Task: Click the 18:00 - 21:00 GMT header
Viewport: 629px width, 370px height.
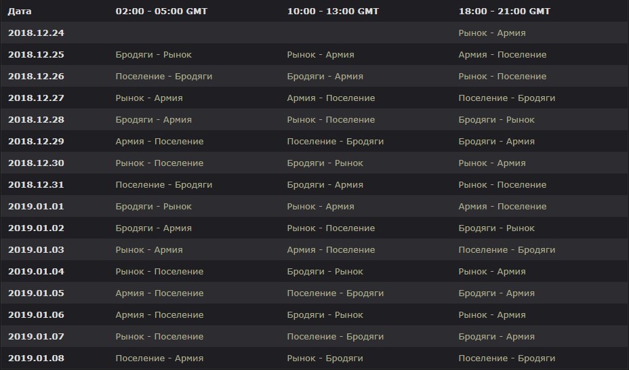Action: point(504,12)
